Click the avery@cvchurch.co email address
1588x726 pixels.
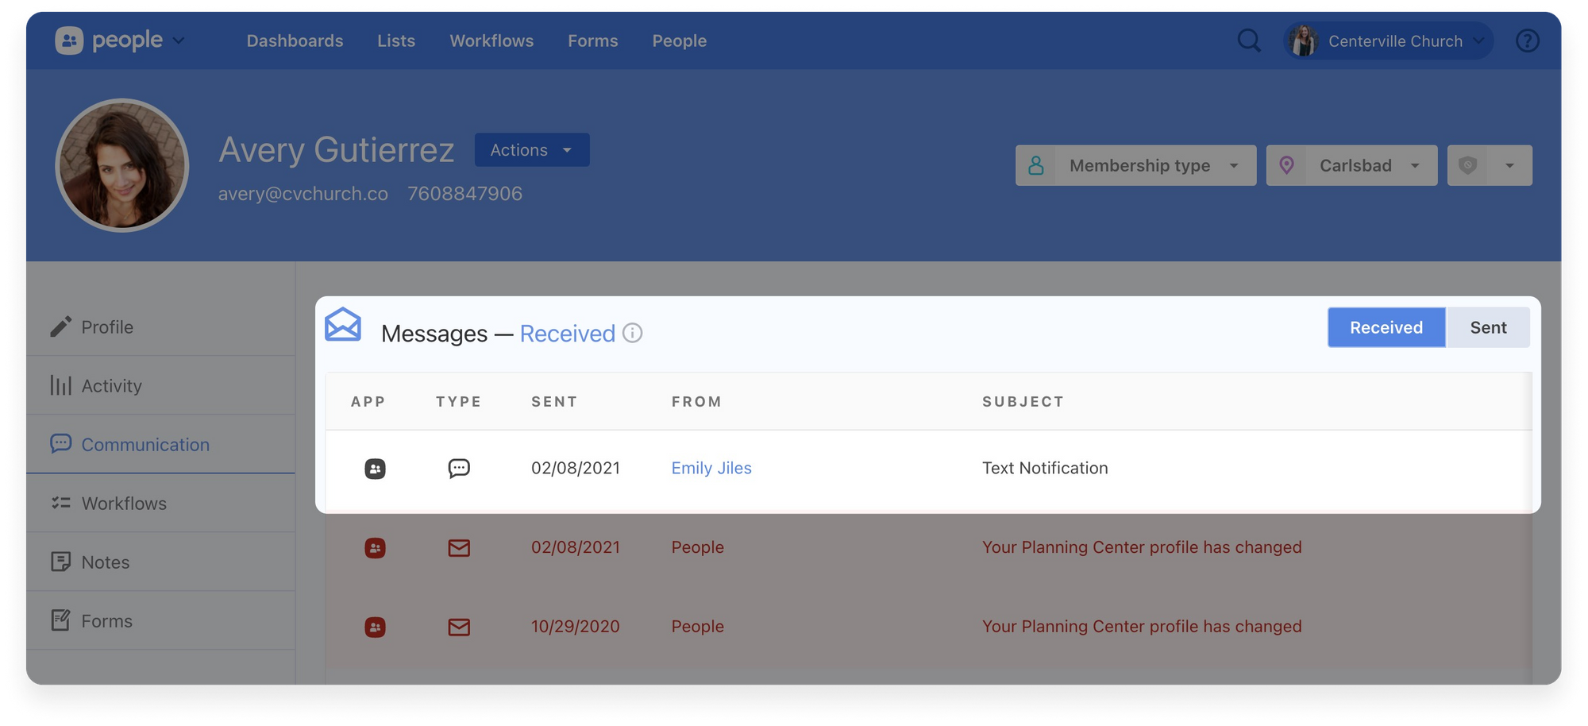[x=303, y=194]
